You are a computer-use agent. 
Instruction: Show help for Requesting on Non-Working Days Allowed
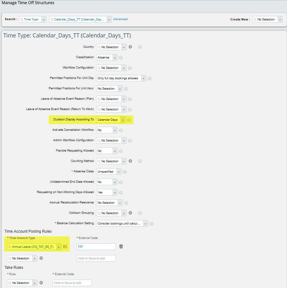point(121,193)
